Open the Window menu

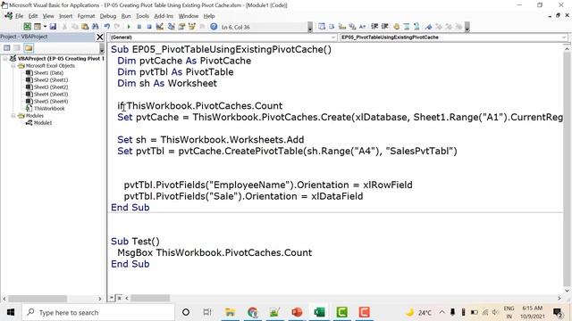[x=189, y=16]
